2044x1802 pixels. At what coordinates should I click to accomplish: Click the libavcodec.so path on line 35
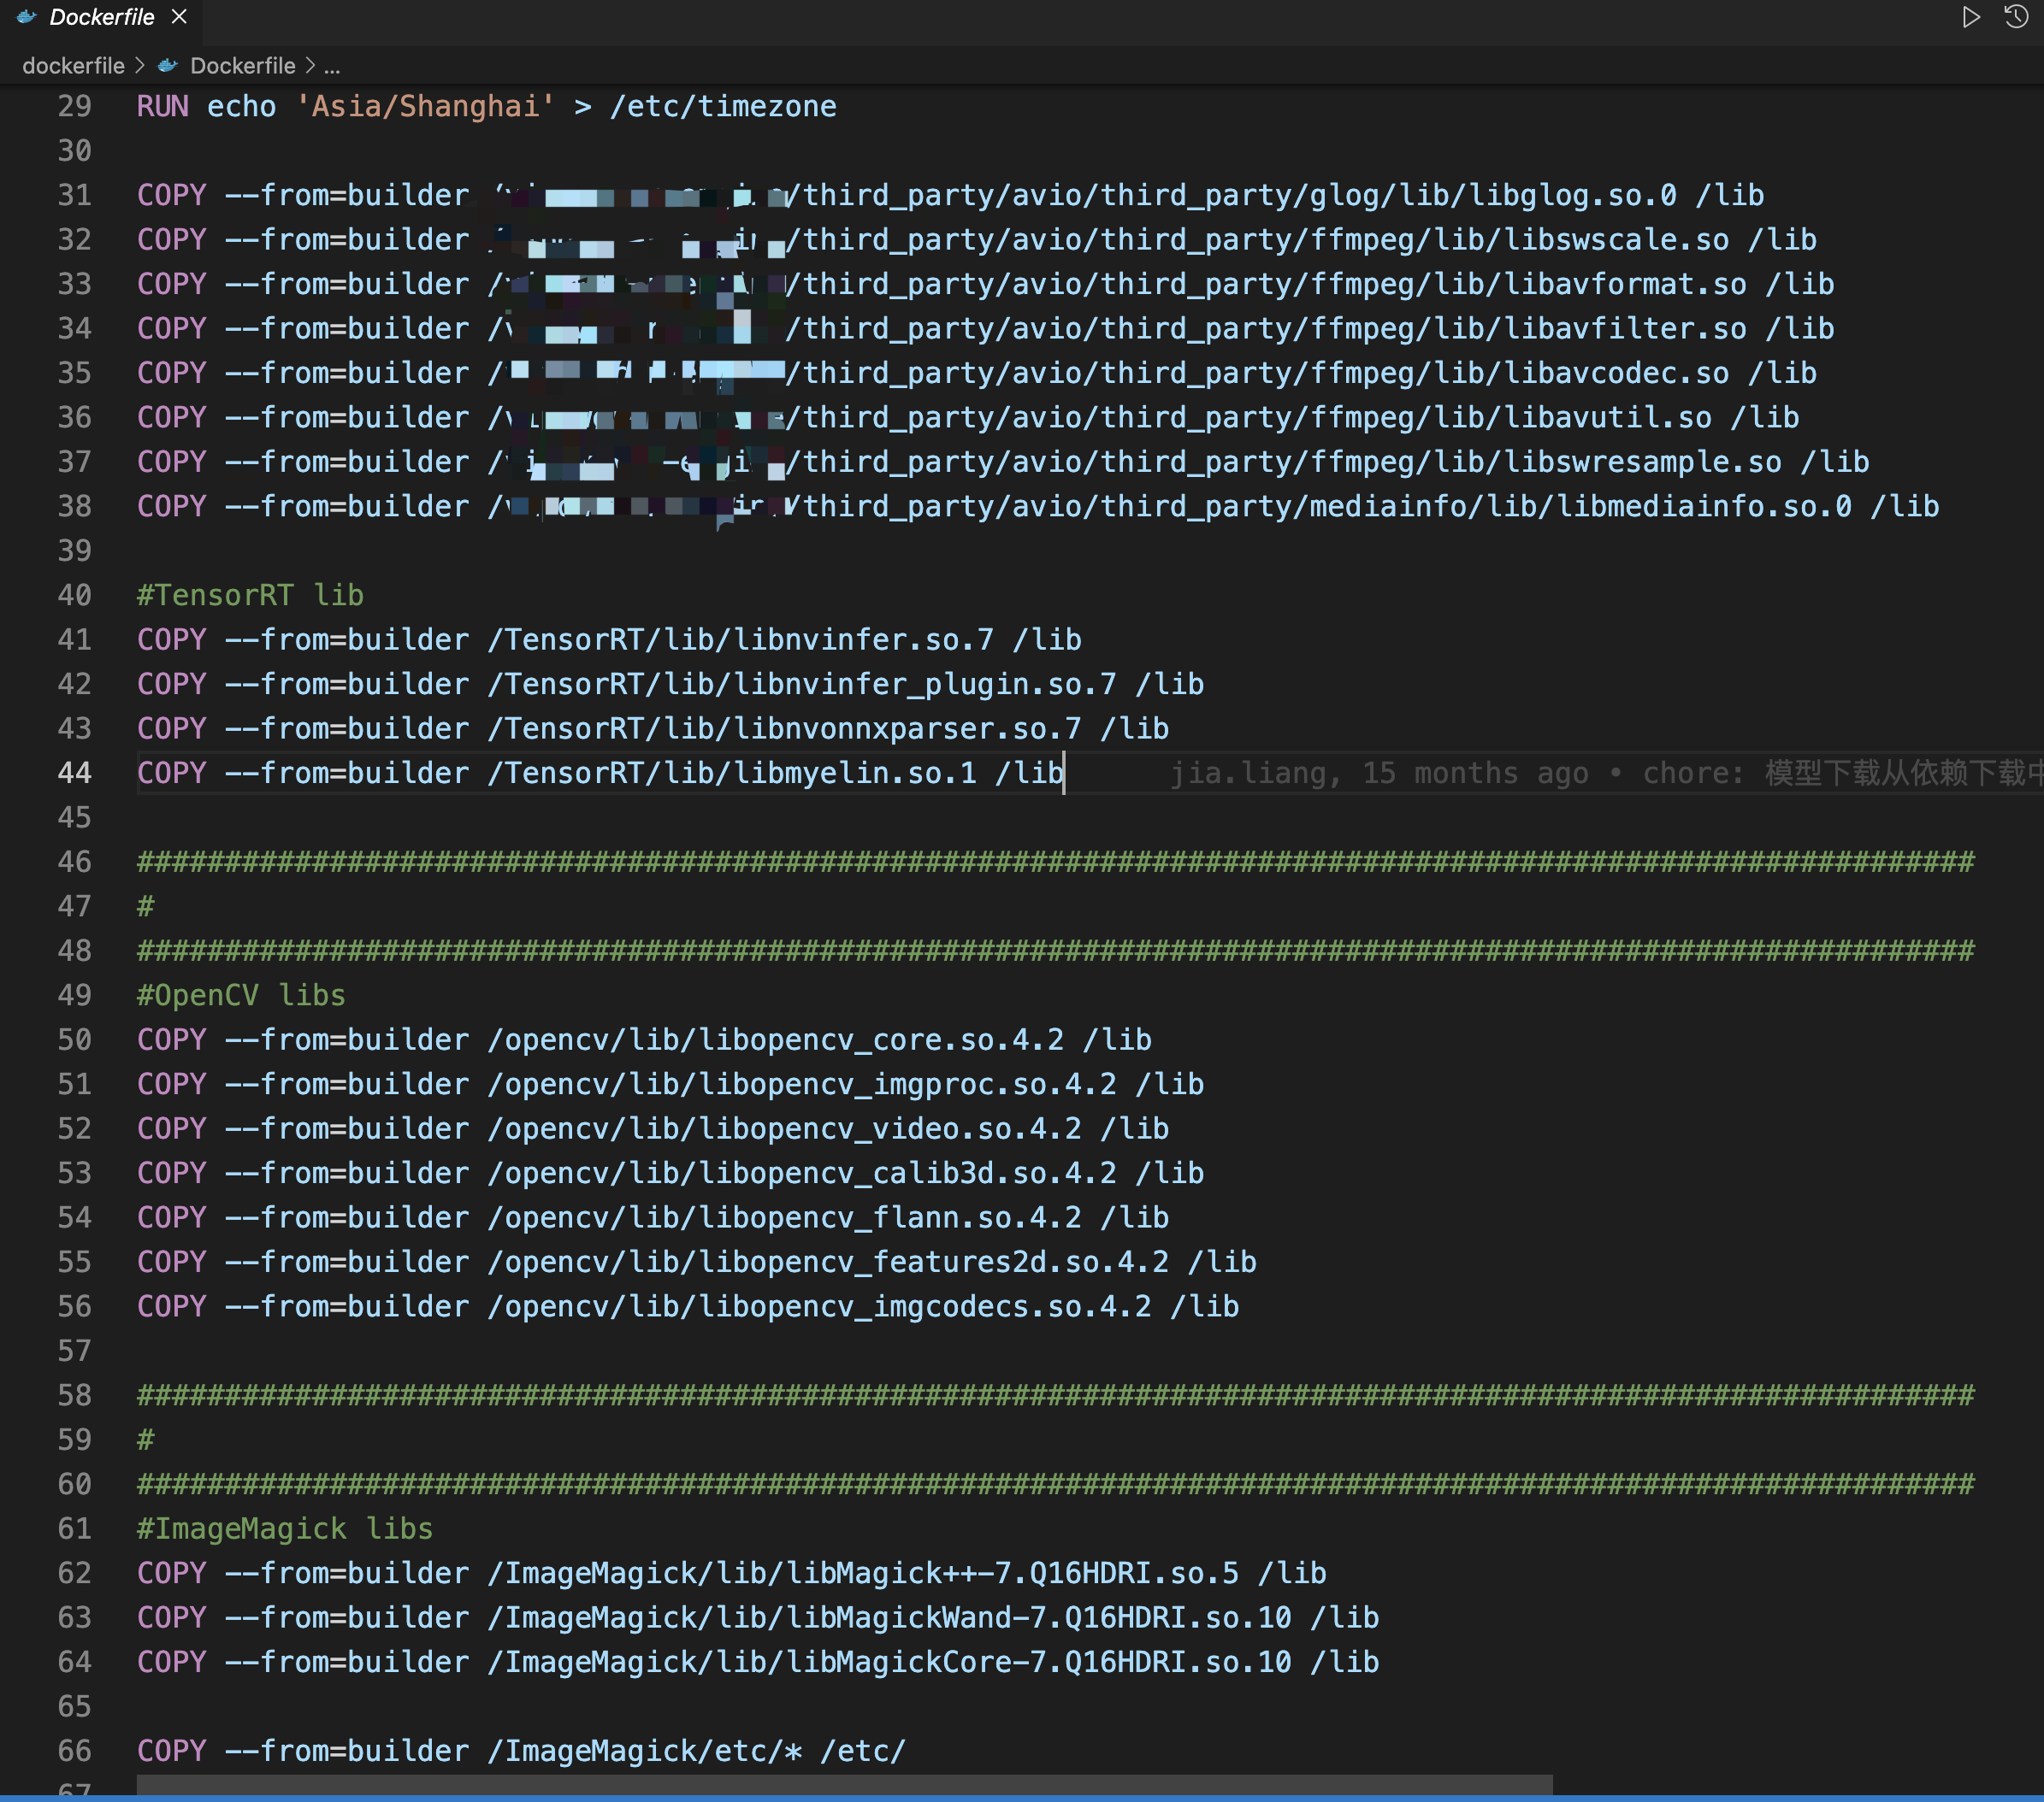tap(1108, 374)
